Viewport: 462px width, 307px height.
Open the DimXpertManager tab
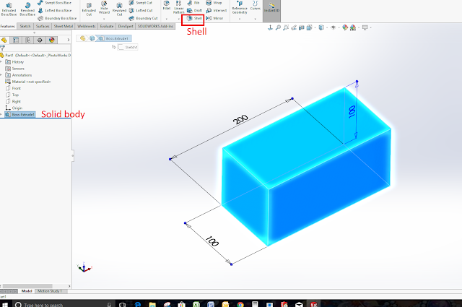[40, 40]
